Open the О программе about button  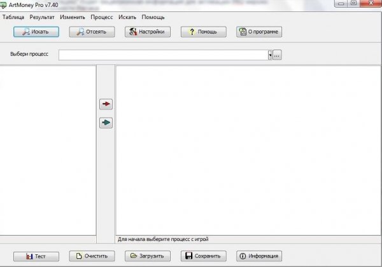coord(259,32)
